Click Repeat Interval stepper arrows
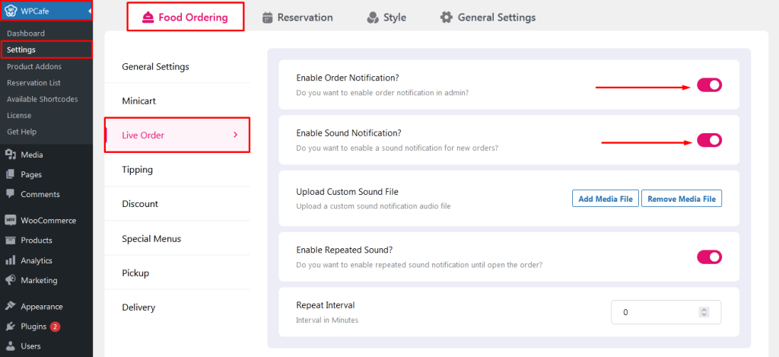Image resolution: width=779 pixels, height=357 pixels. pos(704,312)
